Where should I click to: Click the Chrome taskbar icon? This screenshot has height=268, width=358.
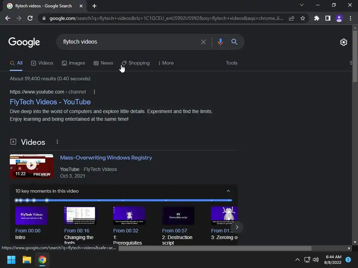point(42,260)
